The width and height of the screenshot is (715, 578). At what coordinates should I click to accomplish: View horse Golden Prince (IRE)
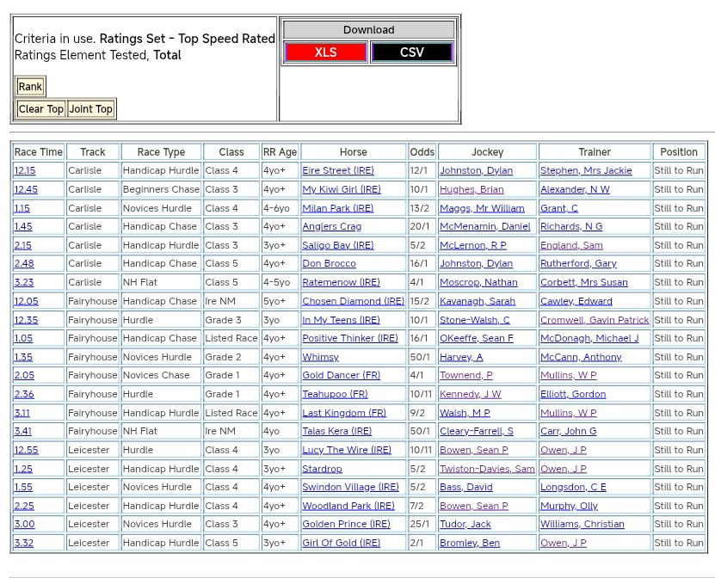pos(346,524)
